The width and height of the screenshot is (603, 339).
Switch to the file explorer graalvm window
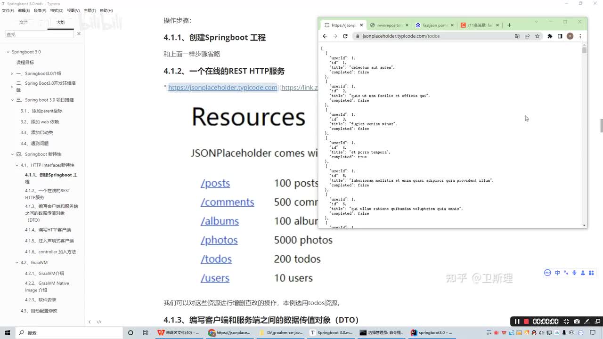click(281, 333)
